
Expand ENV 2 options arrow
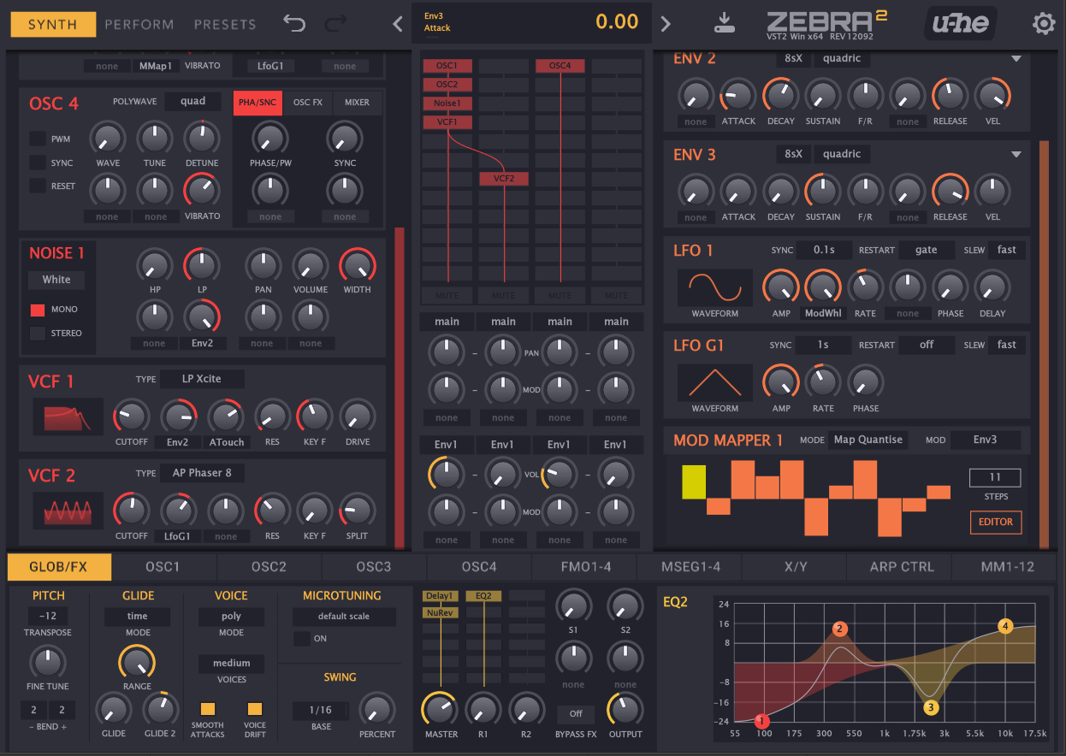pyautogui.click(x=1016, y=59)
